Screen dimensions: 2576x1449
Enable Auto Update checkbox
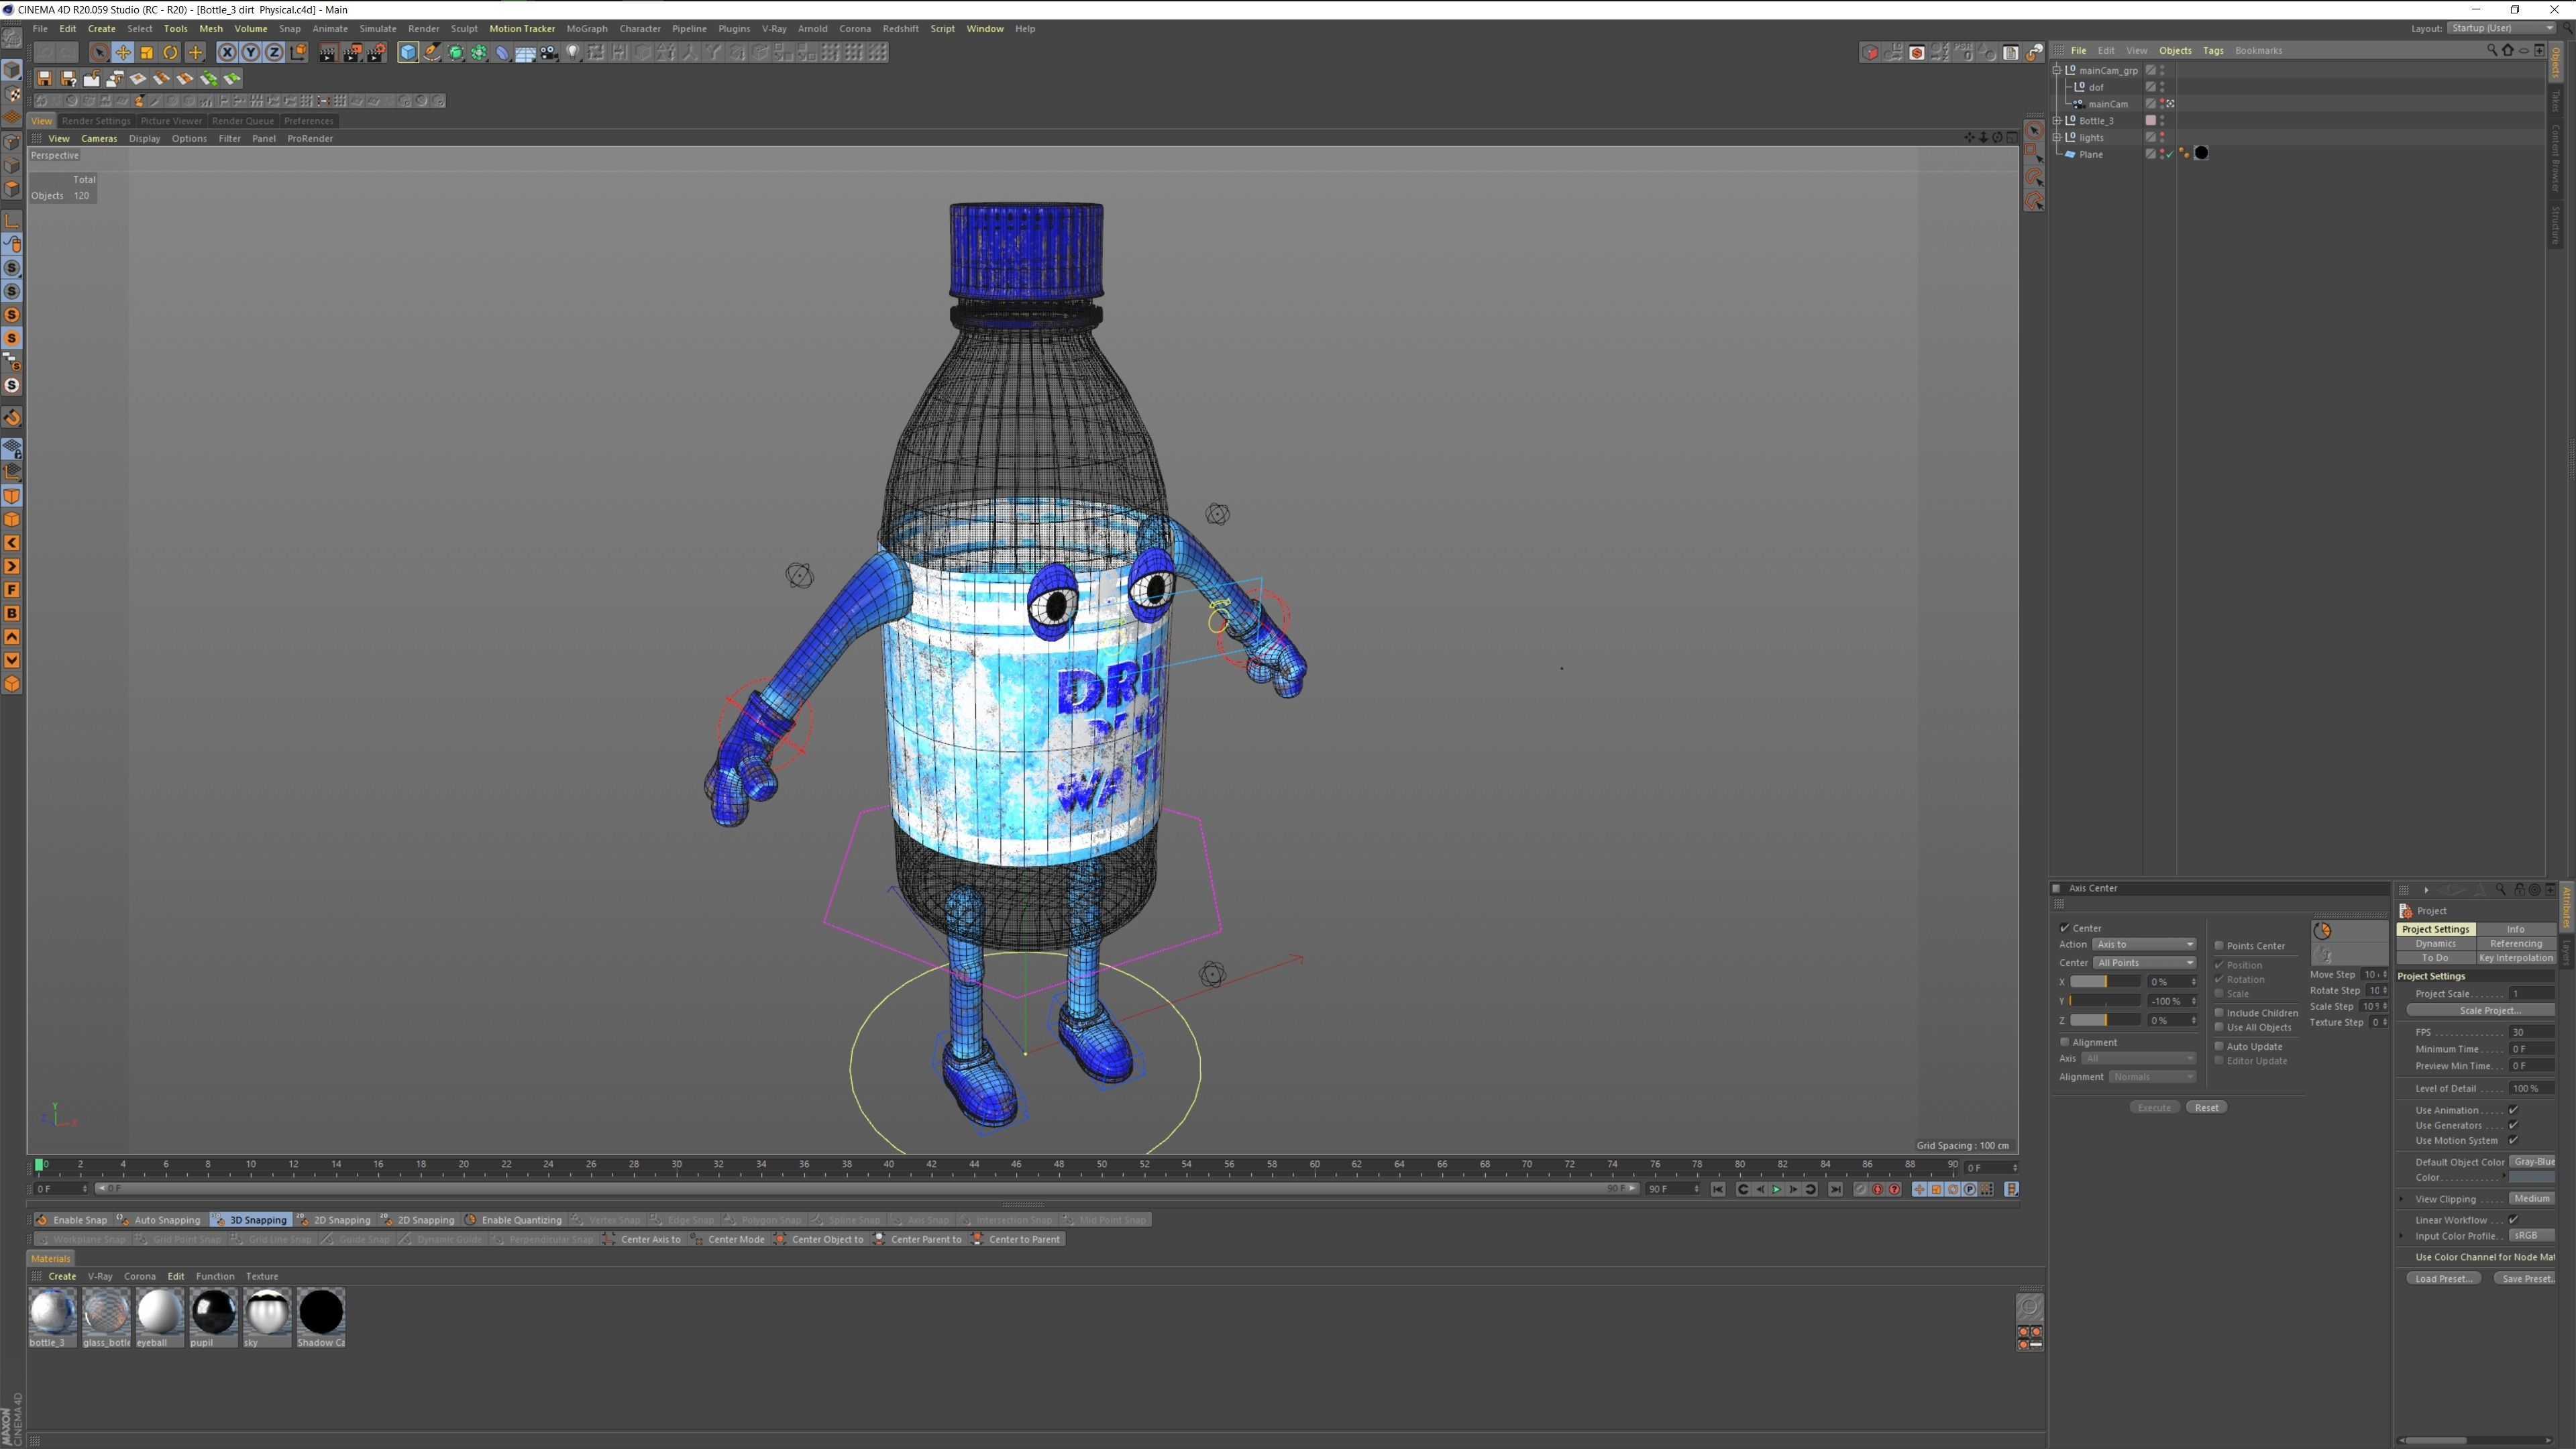(x=2219, y=1046)
